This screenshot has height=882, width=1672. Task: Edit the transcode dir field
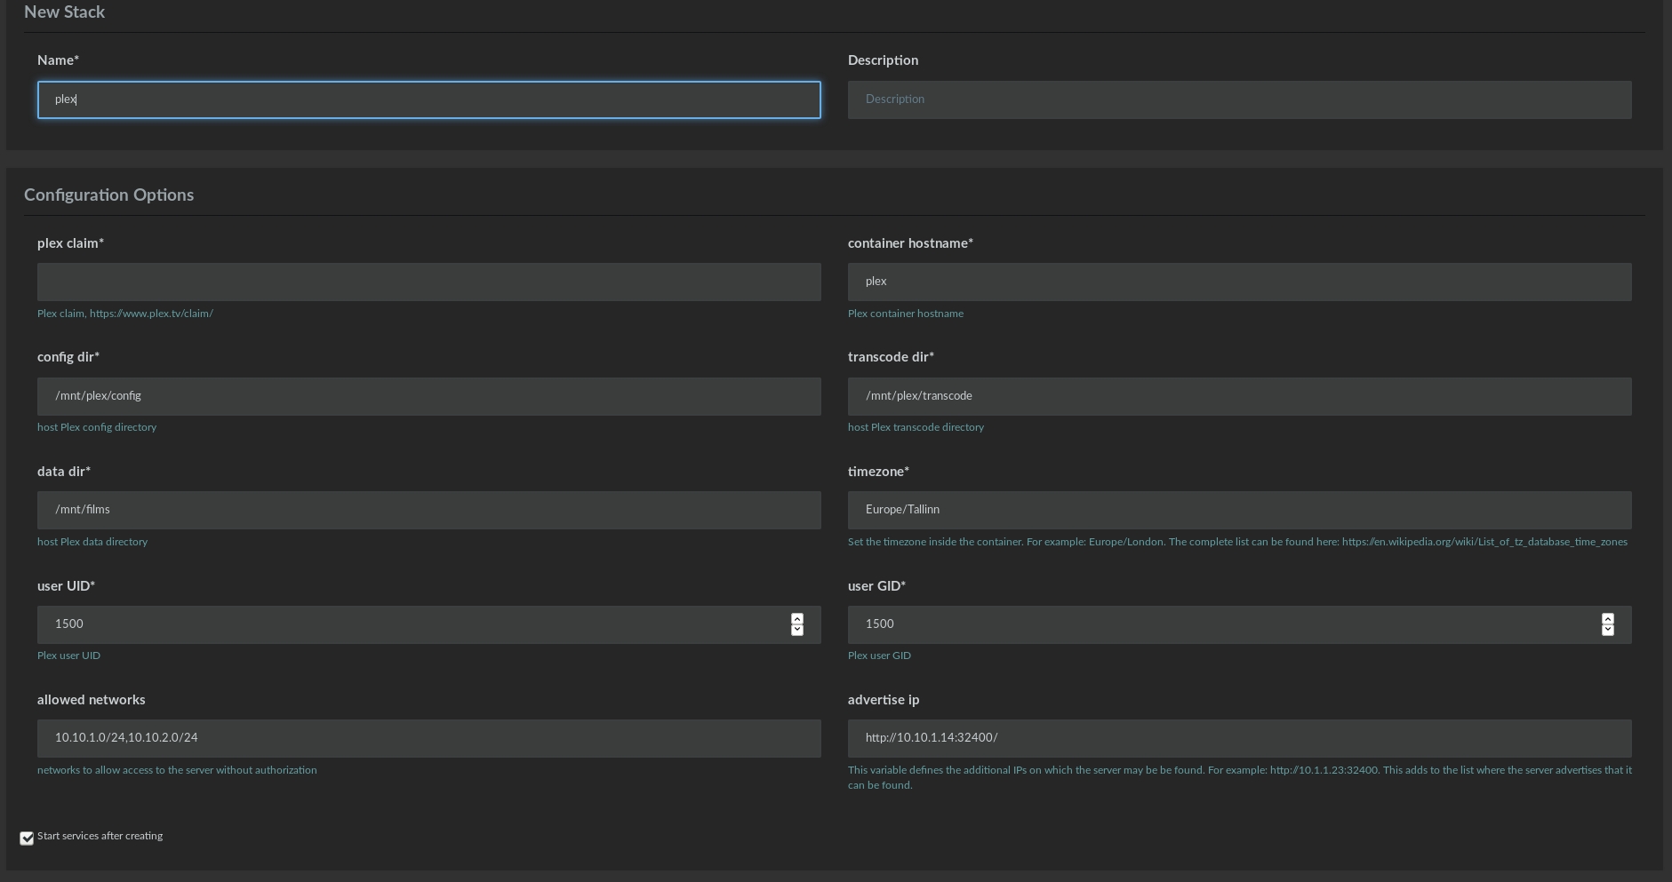click(1239, 396)
